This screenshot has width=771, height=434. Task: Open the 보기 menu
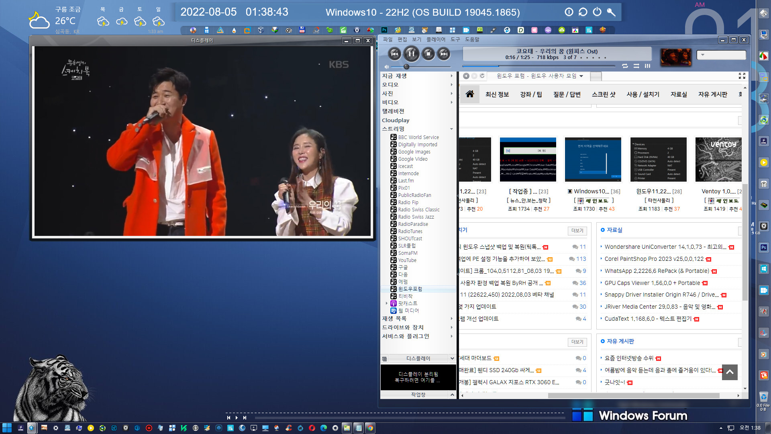point(417,39)
